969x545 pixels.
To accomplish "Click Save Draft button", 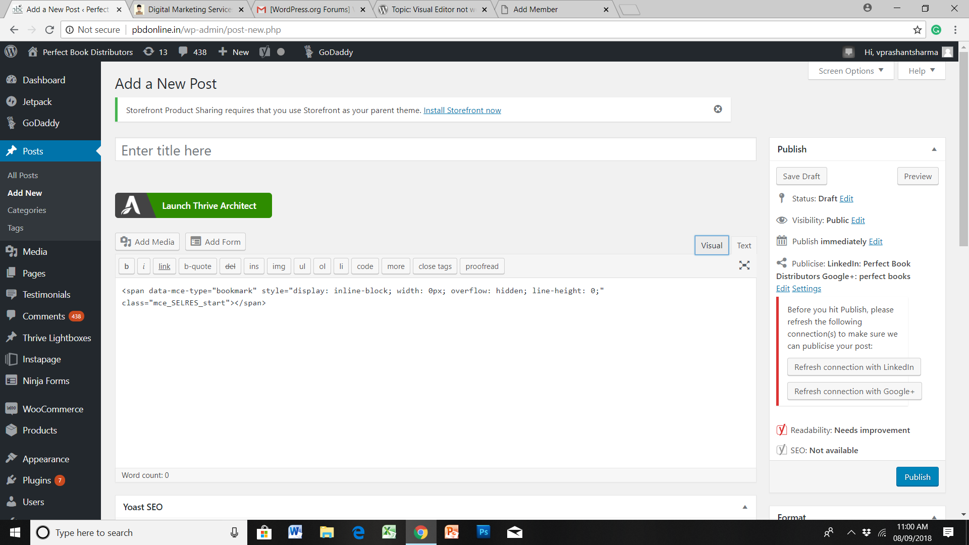I will tap(801, 176).
